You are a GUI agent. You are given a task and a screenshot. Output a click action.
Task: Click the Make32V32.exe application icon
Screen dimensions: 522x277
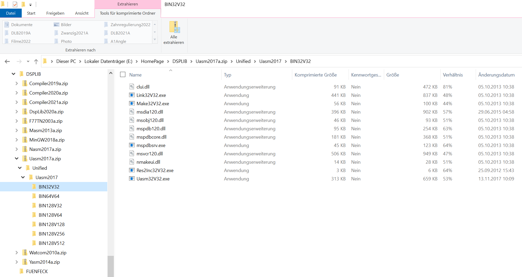(132, 103)
